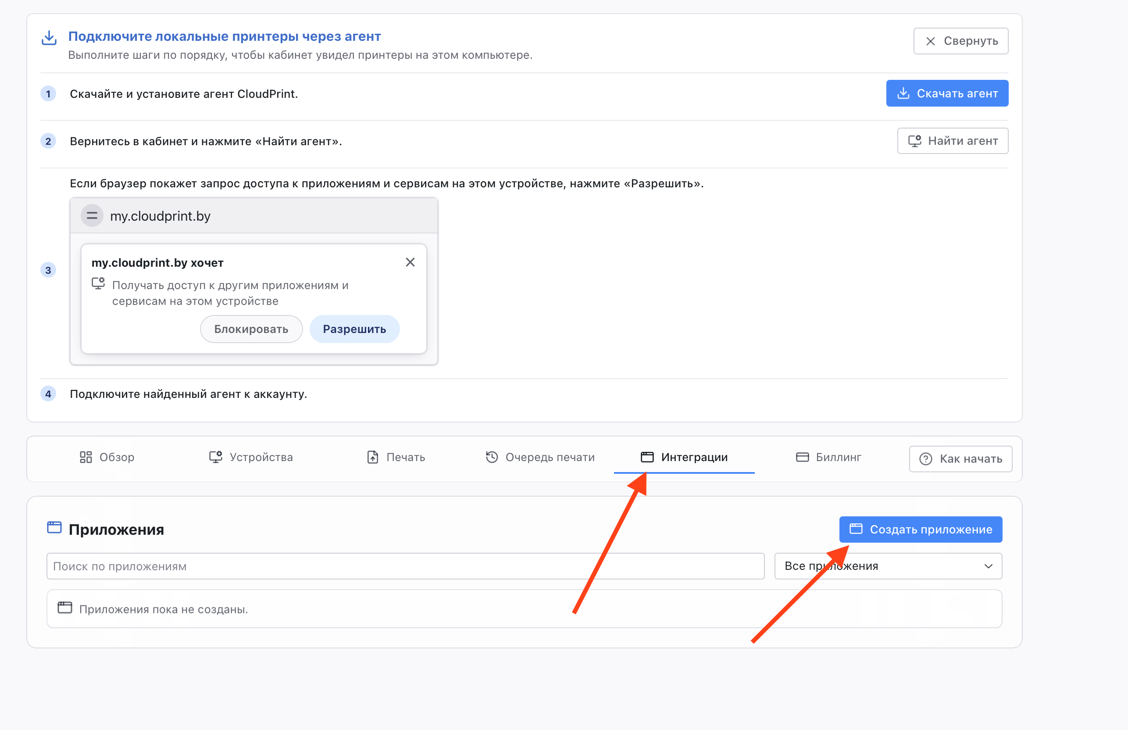This screenshot has width=1128, height=730.
Task: Click the text Приложения пока не созданы.
Action: tap(164, 609)
